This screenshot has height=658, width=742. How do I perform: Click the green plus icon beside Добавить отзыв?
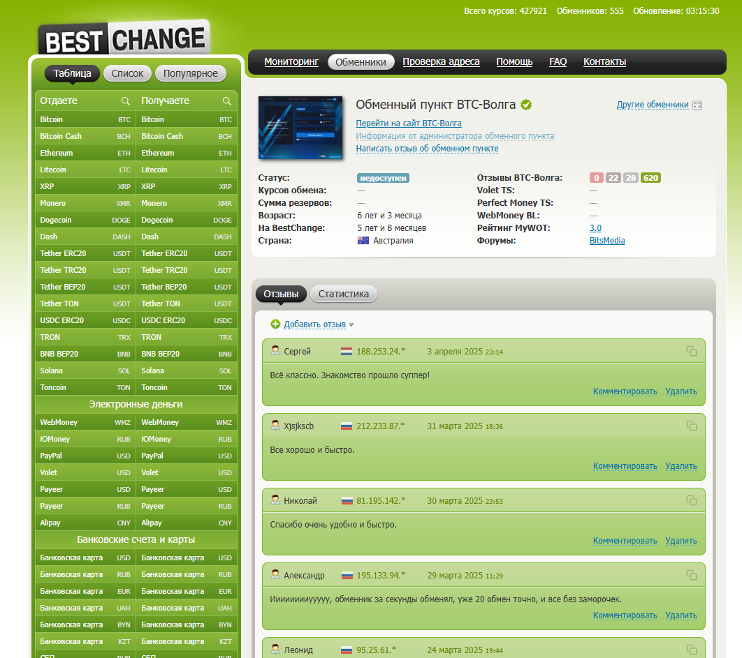pos(275,324)
